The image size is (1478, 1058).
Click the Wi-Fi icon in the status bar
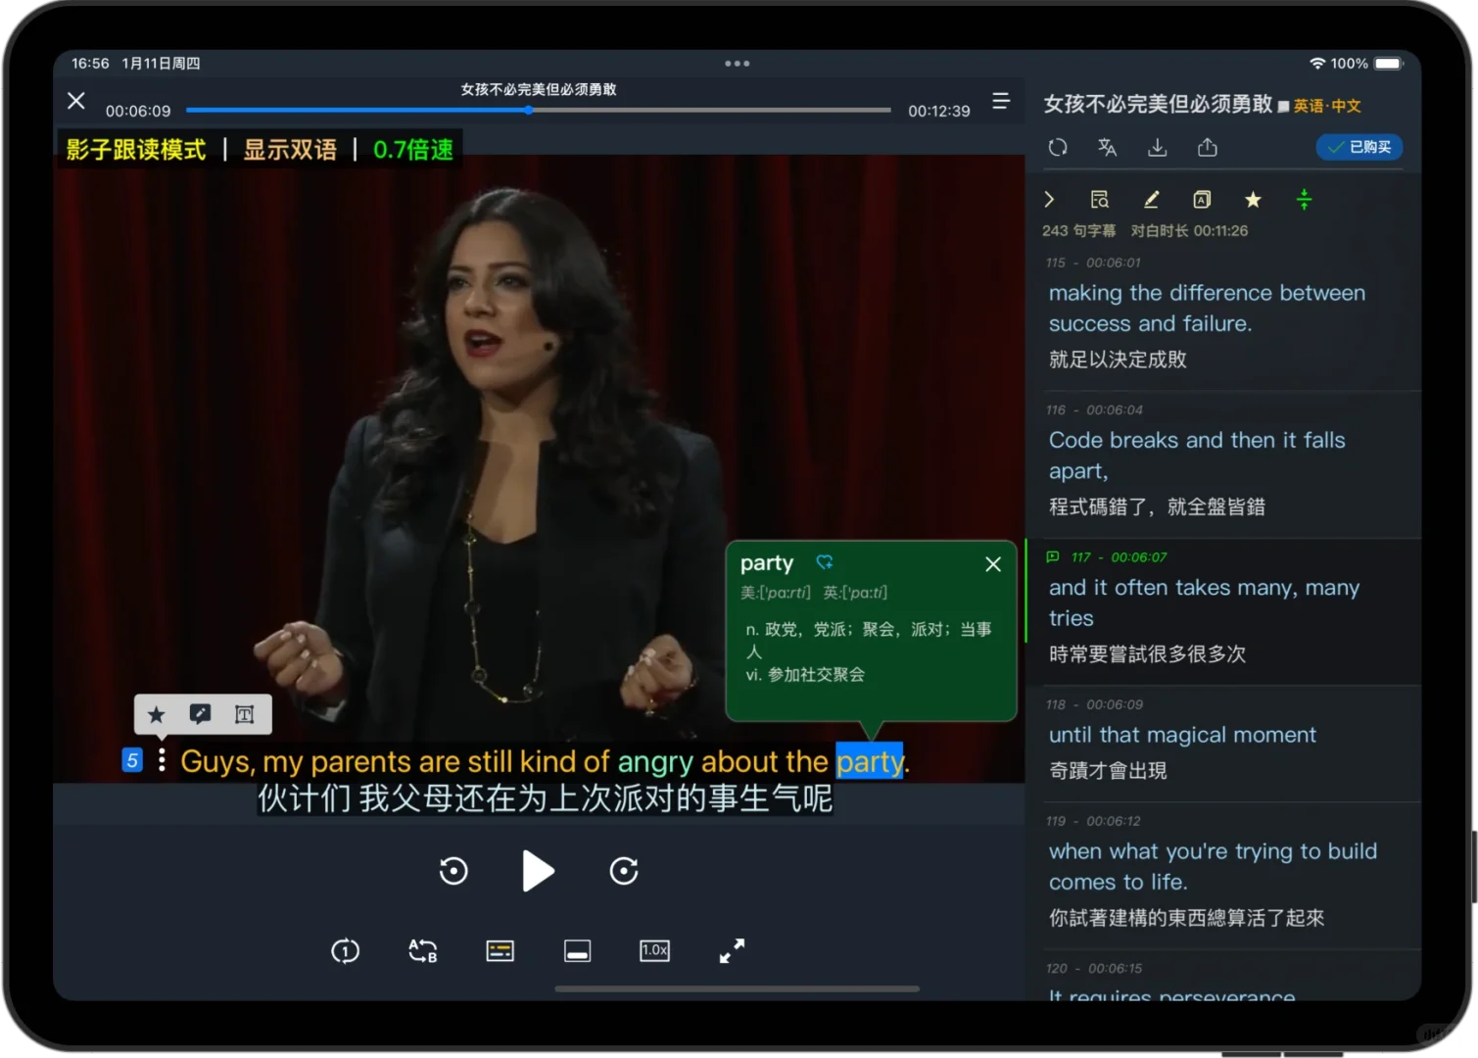tap(1317, 64)
